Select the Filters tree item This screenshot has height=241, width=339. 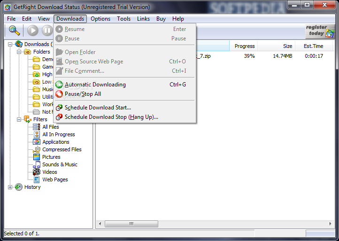pos(40,119)
